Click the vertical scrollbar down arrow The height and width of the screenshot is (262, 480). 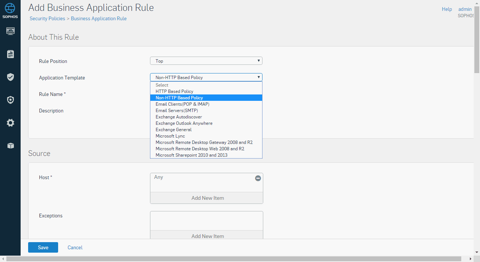point(477,252)
